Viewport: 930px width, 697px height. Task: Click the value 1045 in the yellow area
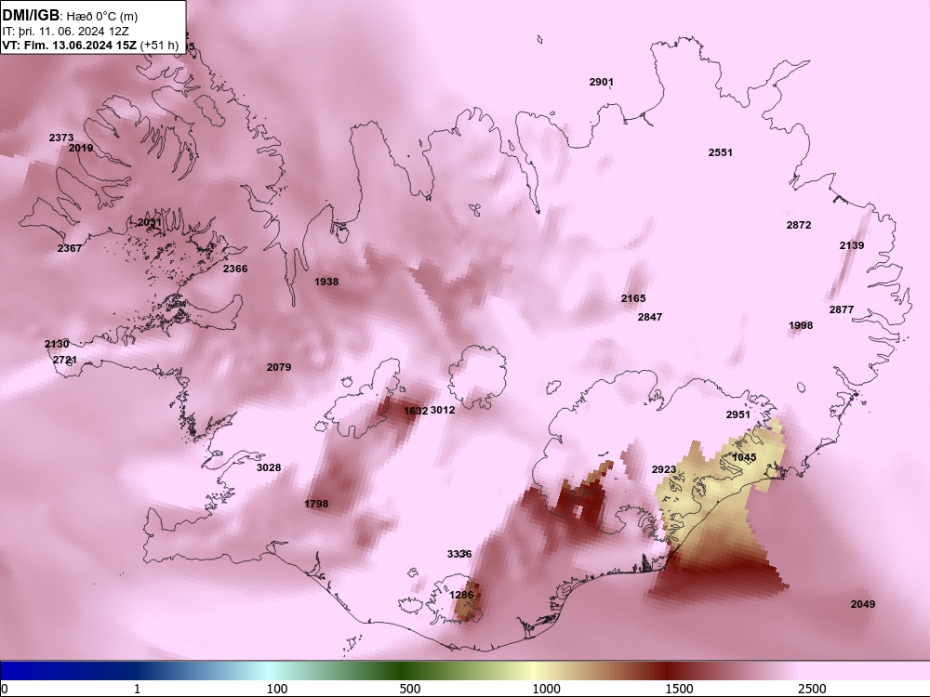[744, 457]
